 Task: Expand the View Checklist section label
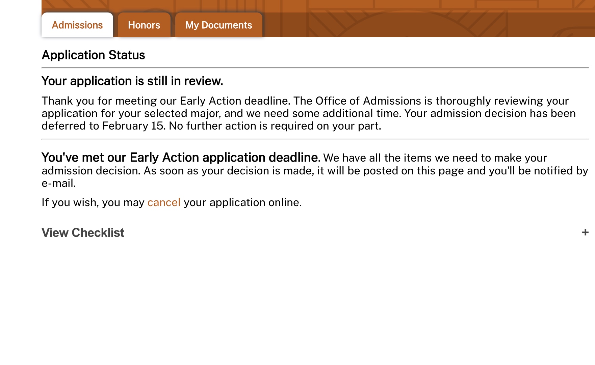[83, 233]
